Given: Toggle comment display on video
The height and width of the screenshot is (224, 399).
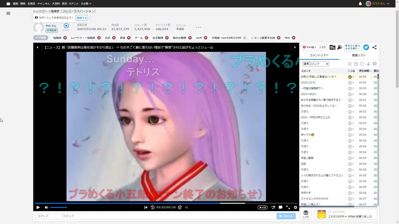Looking at the screenshot, I should [x=281, y=207].
